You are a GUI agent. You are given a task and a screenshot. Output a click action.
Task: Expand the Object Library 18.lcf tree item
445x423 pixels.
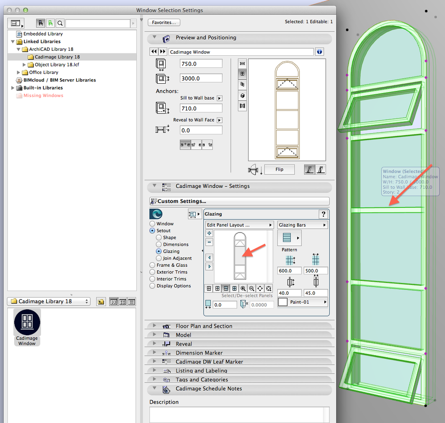pos(25,65)
